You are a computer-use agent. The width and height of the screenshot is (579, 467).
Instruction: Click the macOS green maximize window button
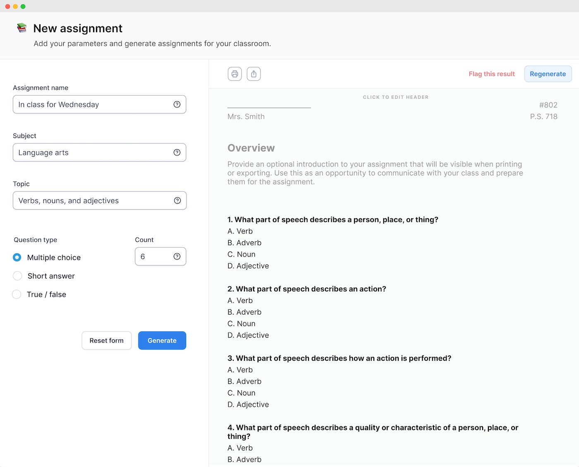(23, 6)
